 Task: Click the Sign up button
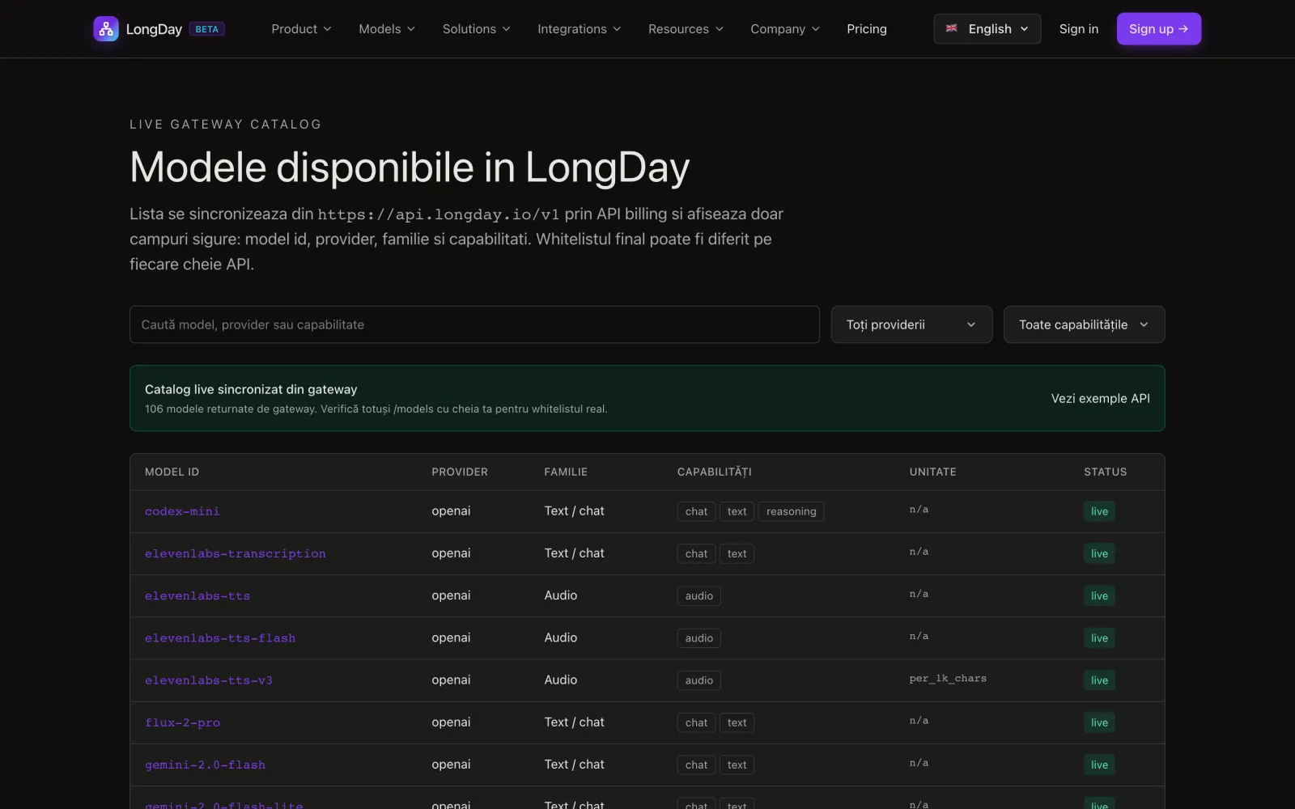pyautogui.click(x=1159, y=29)
